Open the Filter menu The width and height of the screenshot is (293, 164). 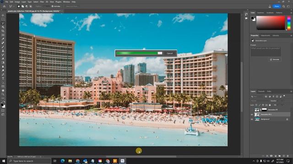point(42,2)
